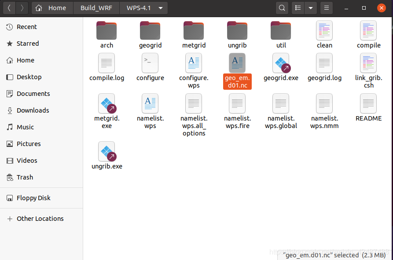Select the namelist.wps.global file
The height and width of the screenshot is (260, 393).
pyautogui.click(x=281, y=111)
